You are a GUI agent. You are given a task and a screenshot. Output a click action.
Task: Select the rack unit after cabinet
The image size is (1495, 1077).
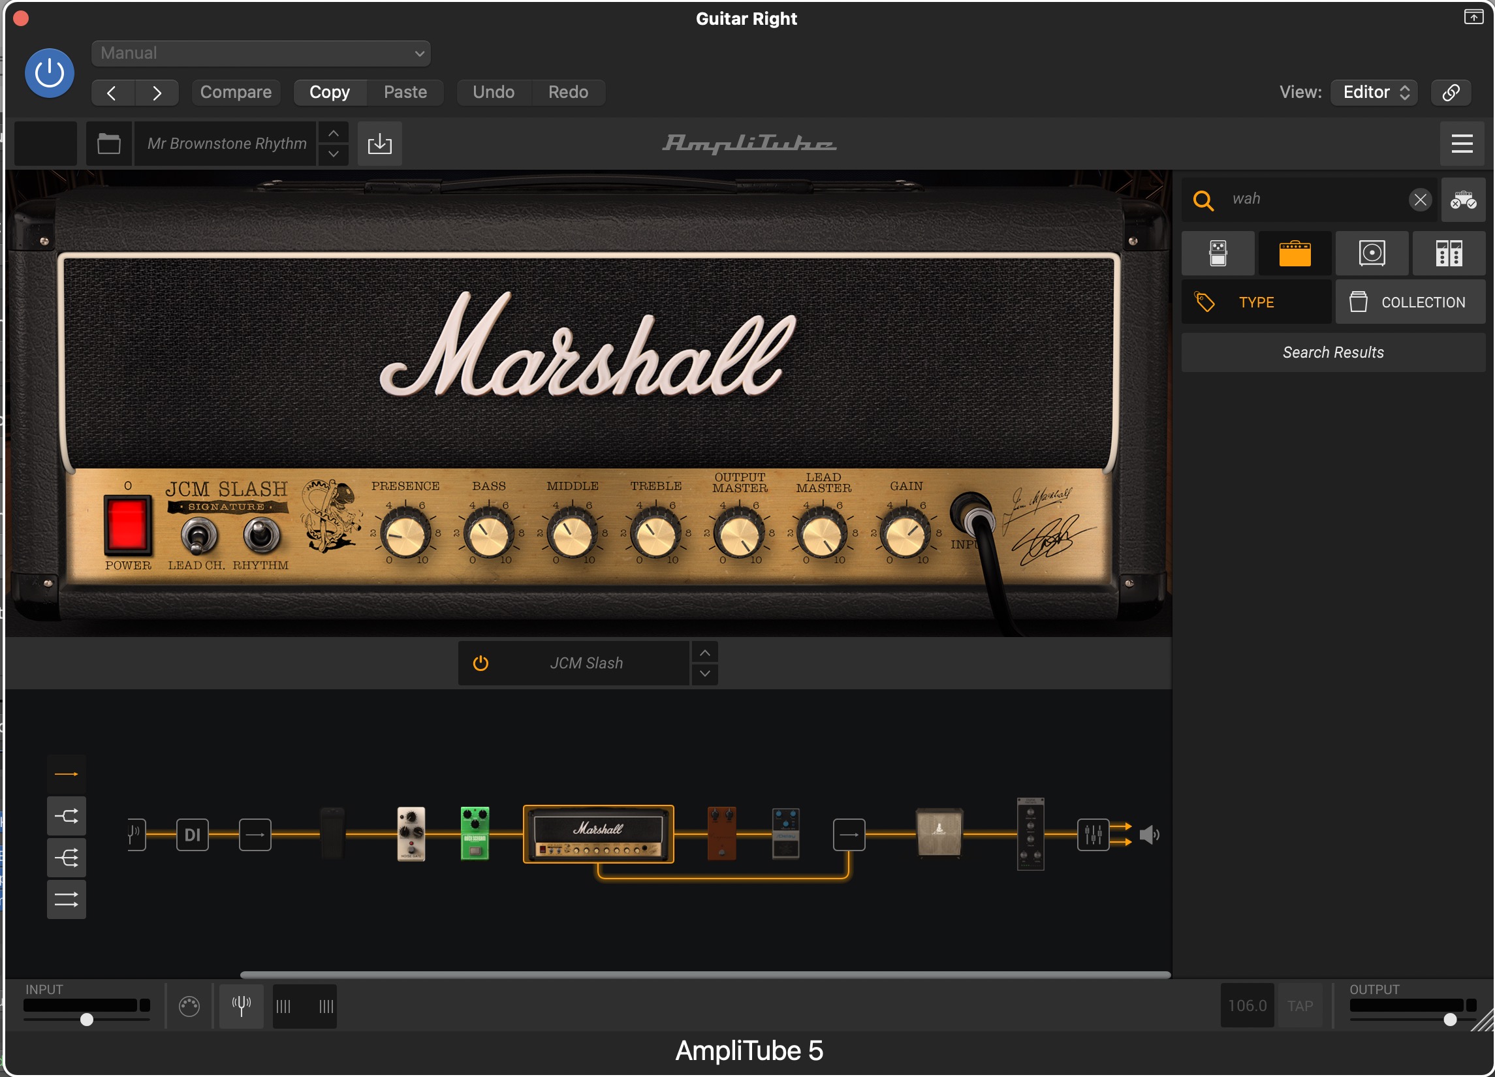[x=1030, y=834]
